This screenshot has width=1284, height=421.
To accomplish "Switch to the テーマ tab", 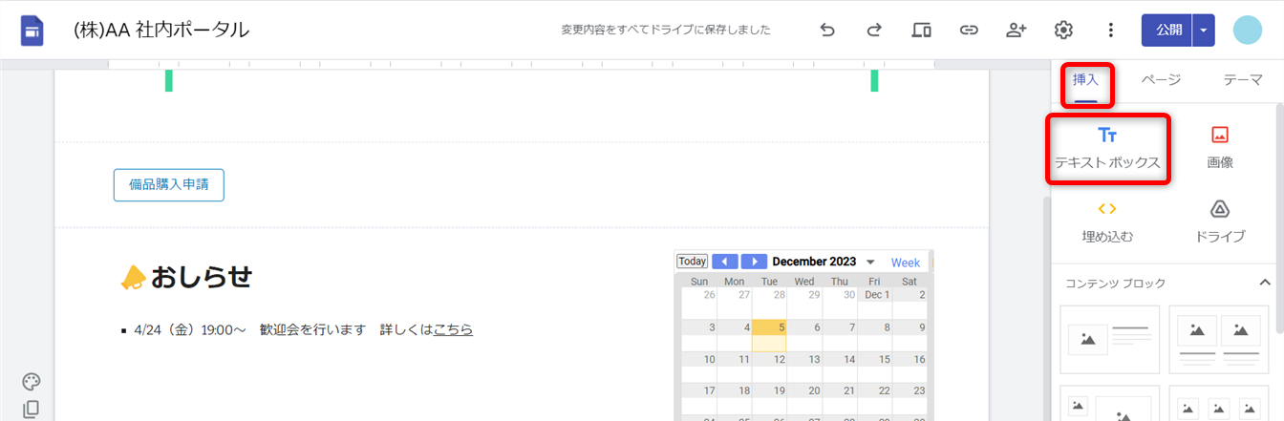I will [x=1242, y=80].
